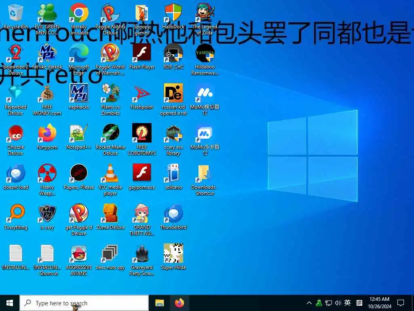
Task: Click the IME mode grid icon
Action: pyautogui.click(x=359, y=303)
